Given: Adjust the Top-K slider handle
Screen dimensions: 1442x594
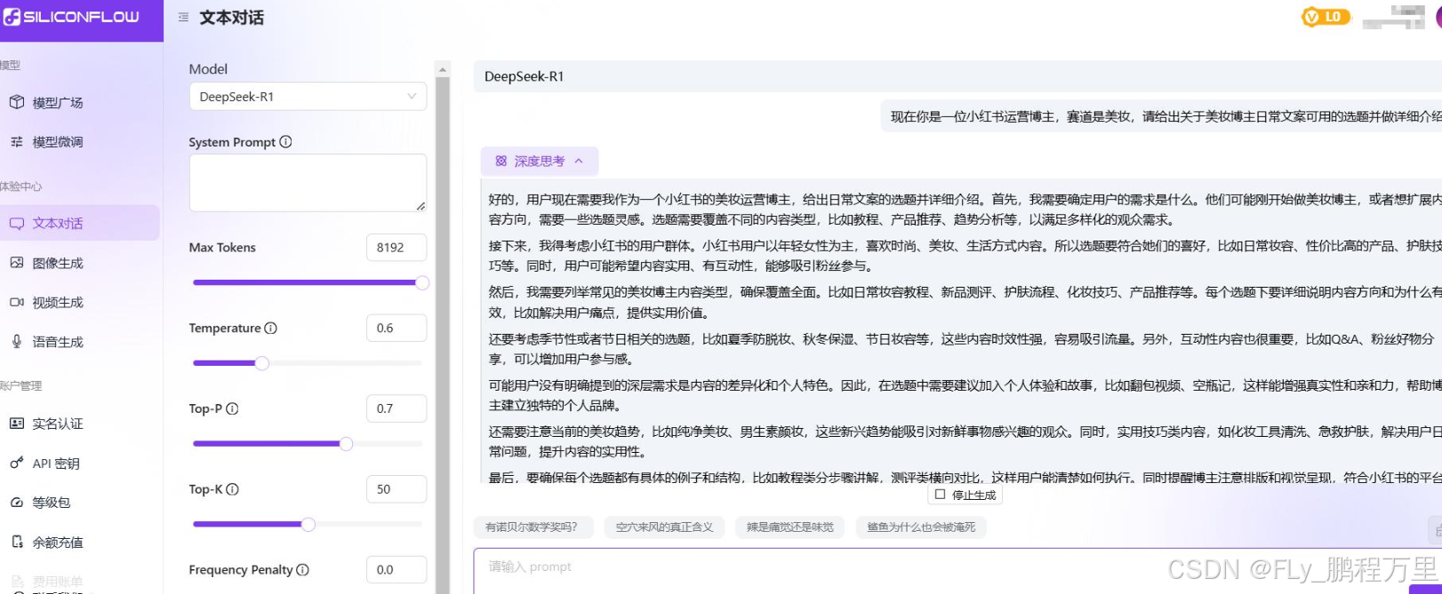Looking at the screenshot, I should tap(308, 525).
